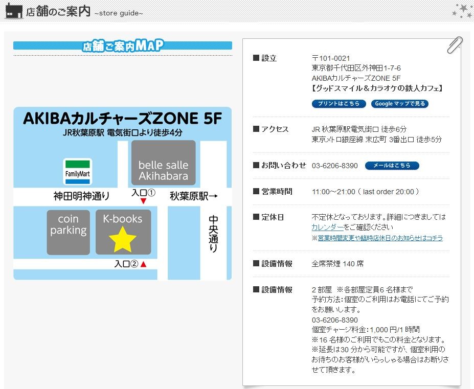Click the red arrow at 入口②
Screen dimensions: 474x389
144,264
